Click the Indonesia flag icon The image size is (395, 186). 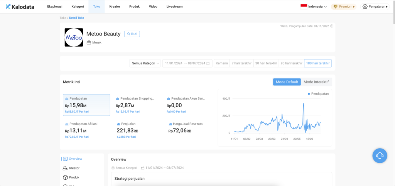click(x=304, y=7)
